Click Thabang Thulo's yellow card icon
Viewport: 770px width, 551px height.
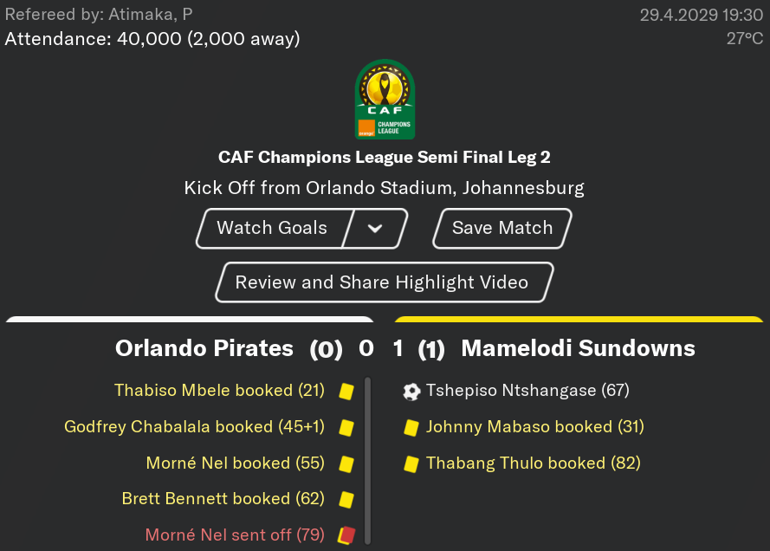coord(411,464)
